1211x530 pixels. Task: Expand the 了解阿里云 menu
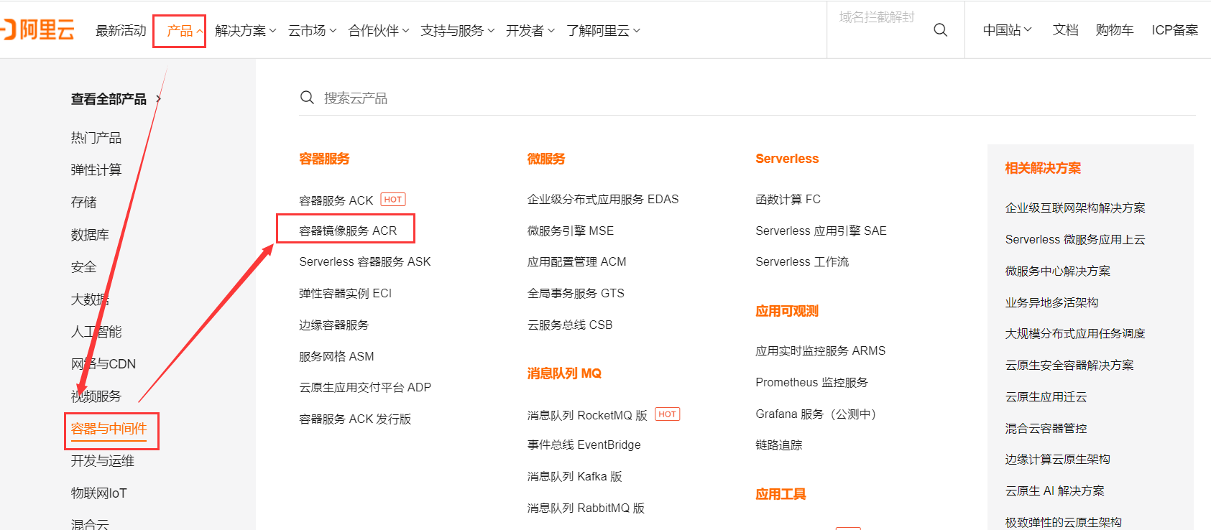coord(603,31)
